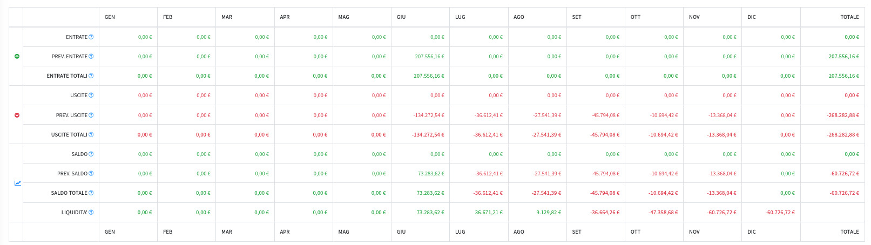This screenshot has height=245, width=871.
Task: Click the help icon beside PREV. SALDO
Action: click(91, 174)
